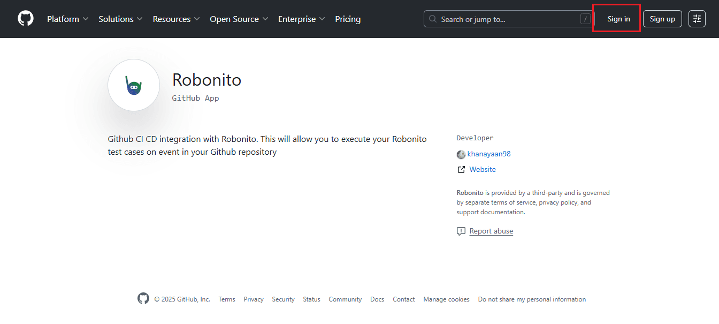The width and height of the screenshot is (719, 324).
Task: Click the Sign in link
Action: [618, 19]
